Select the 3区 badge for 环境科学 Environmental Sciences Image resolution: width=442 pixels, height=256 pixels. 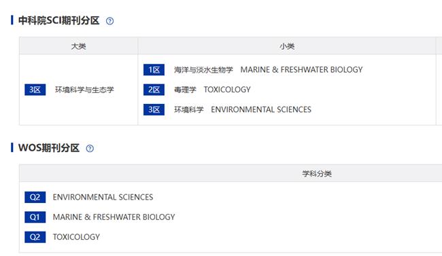[x=154, y=109]
